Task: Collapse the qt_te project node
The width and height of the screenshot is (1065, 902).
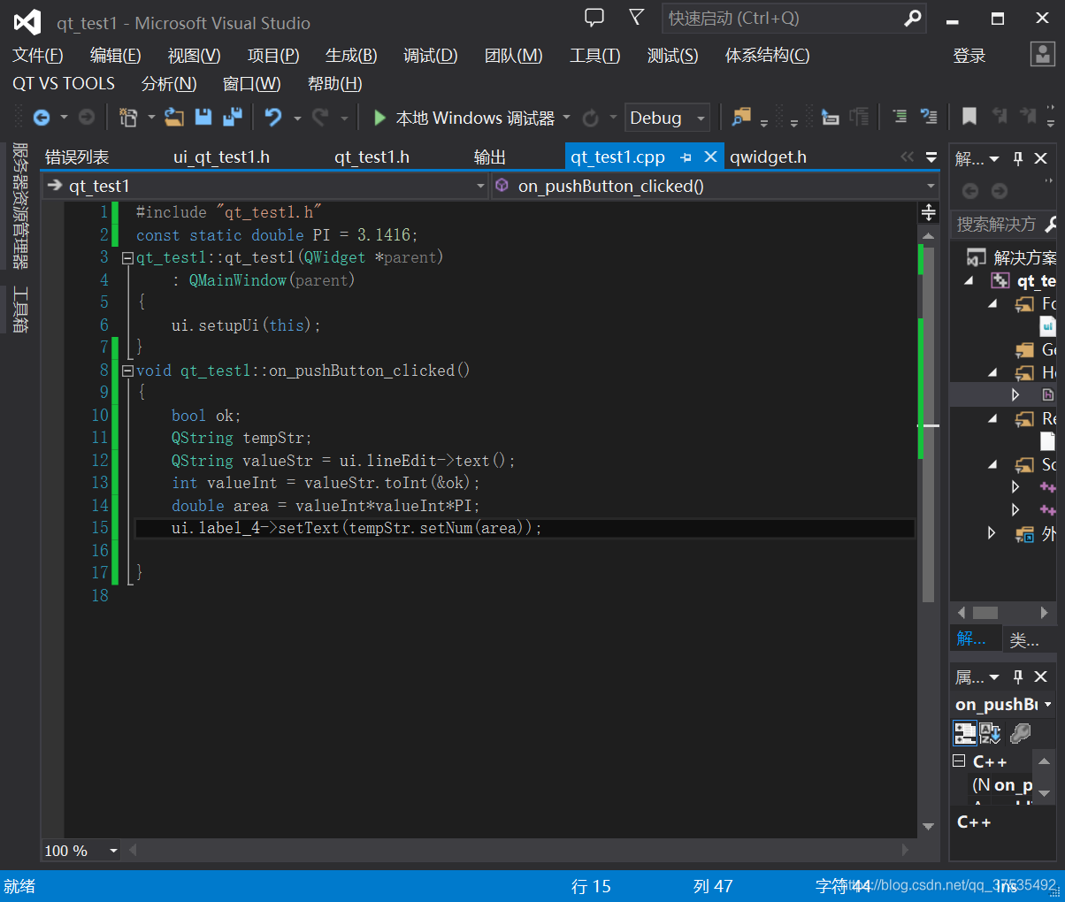Action: (970, 280)
